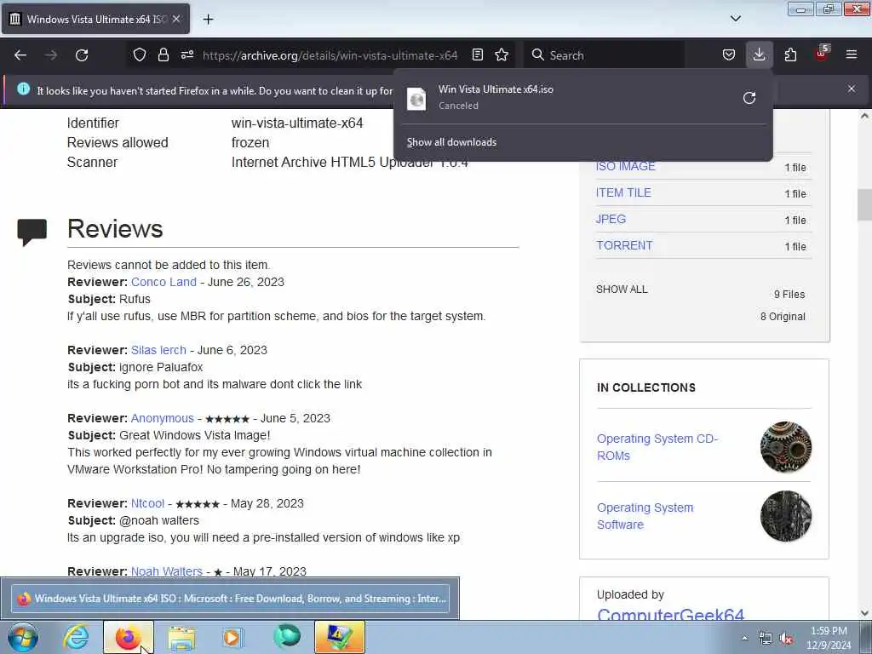Expand the list all tabs chevron

point(735,19)
